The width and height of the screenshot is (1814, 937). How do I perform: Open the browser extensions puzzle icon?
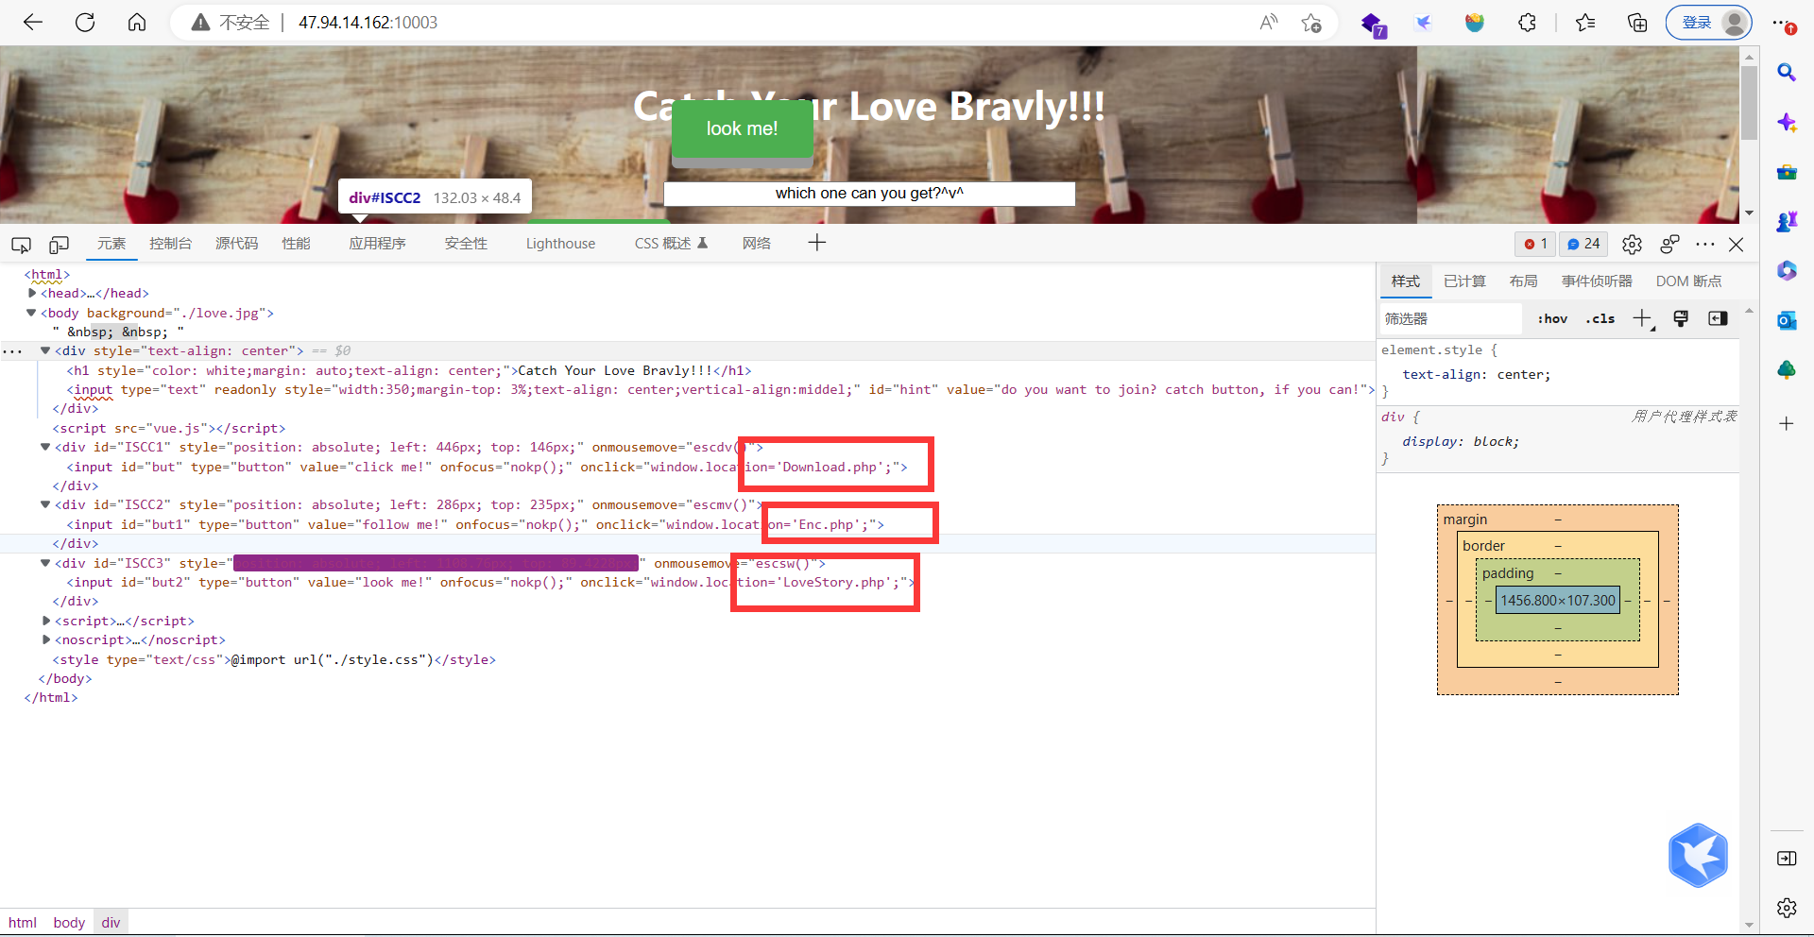click(1527, 23)
